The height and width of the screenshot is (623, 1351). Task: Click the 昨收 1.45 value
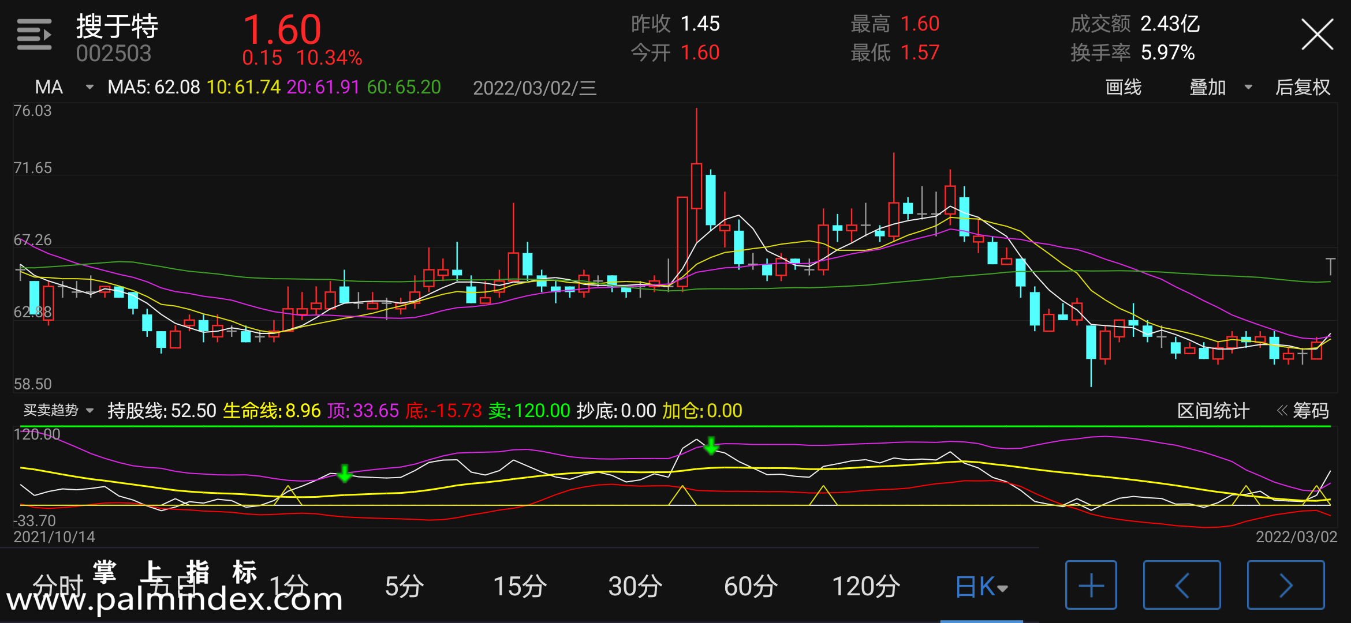point(675,24)
